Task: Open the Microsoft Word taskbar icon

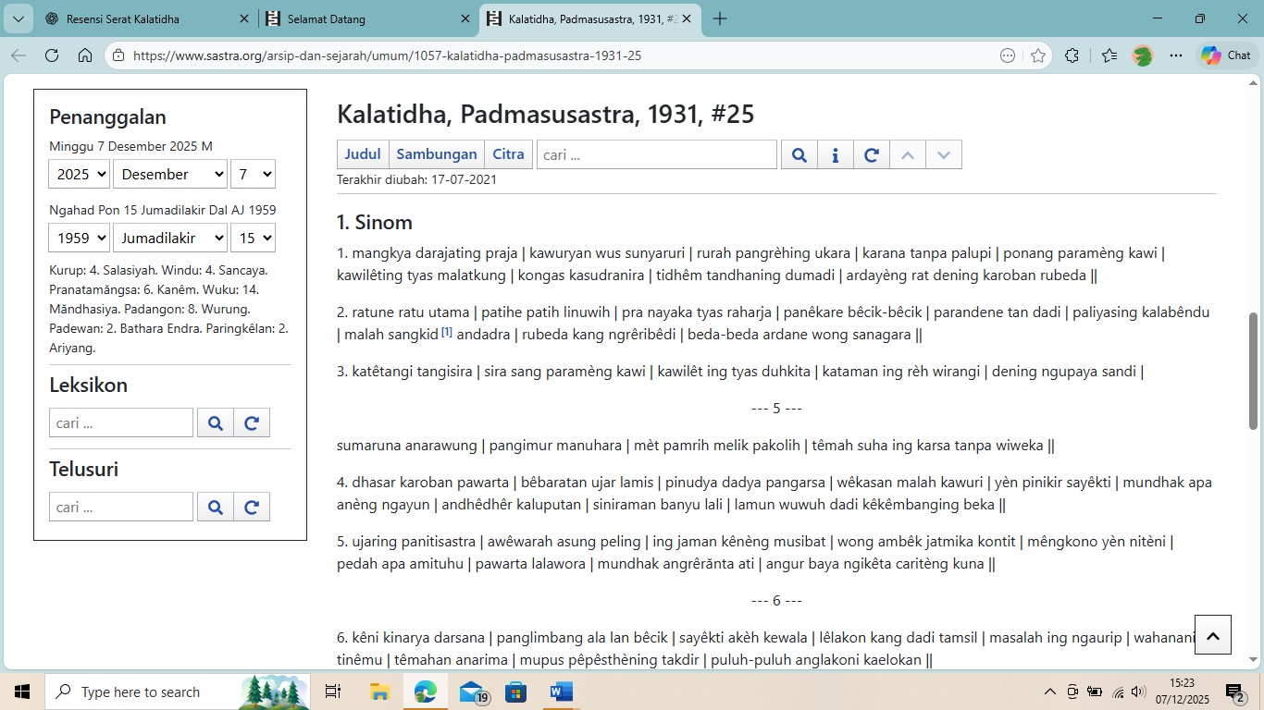Action: click(561, 692)
